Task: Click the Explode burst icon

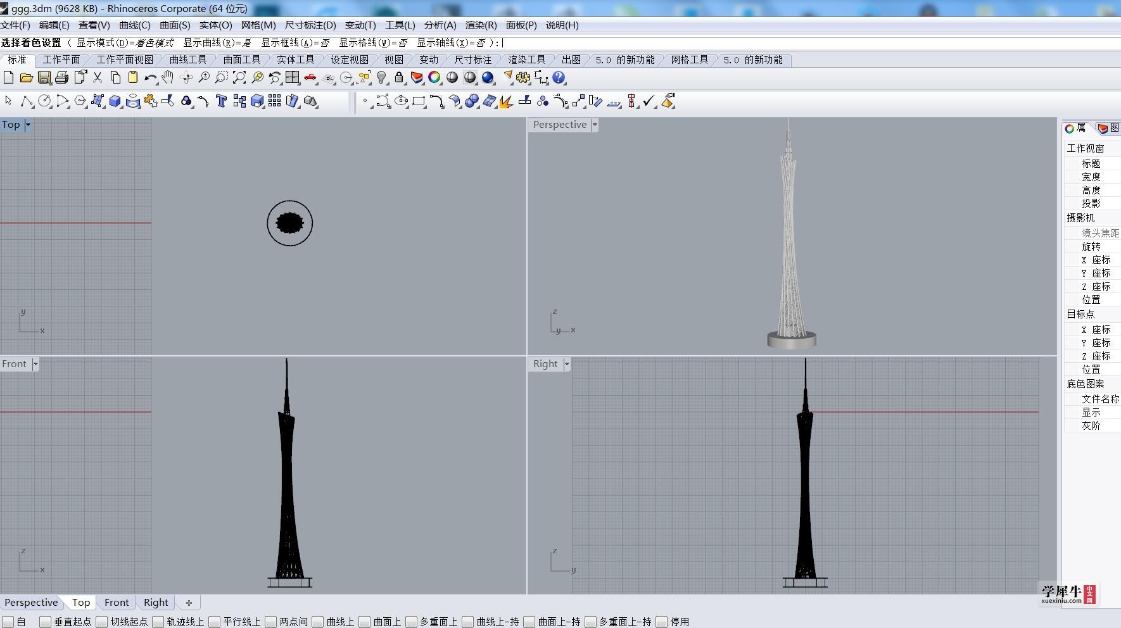Action: [x=505, y=101]
